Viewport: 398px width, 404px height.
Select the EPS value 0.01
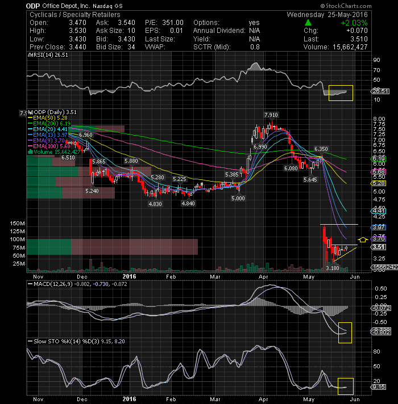click(x=176, y=31)
